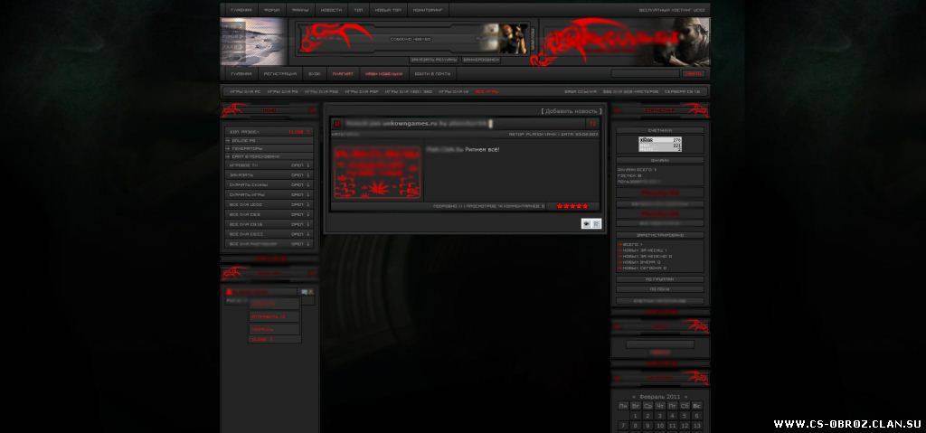Click the list icon beside the eye icon
Screen dimensions: 926x433
(x=596, y=223)
